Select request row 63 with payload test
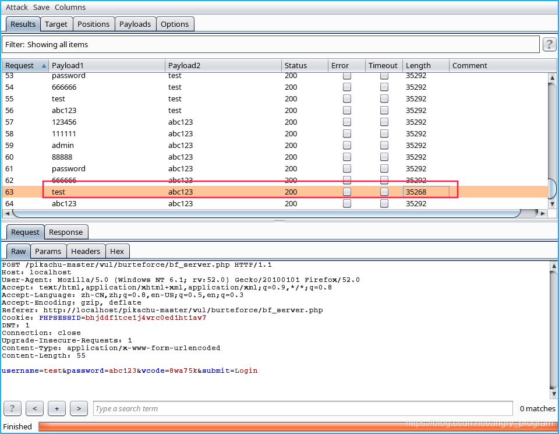Screen dimensions: 559x434 [275, 192]
